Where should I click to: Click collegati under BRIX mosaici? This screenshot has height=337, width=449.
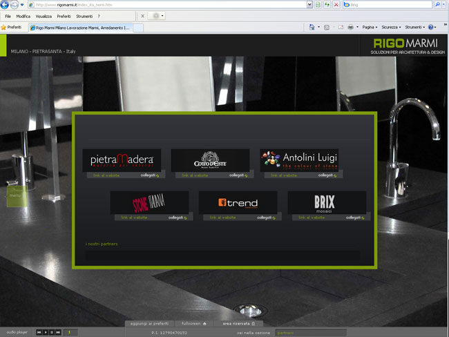click(355, 218)
